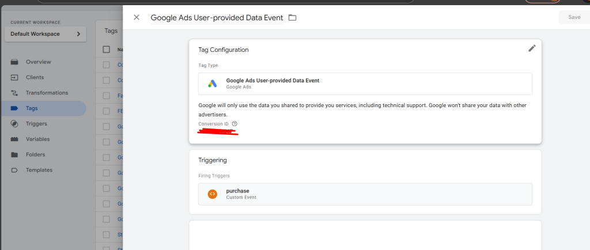Open Overview from the sidebar
590x250 pixels.
[38, 62]
